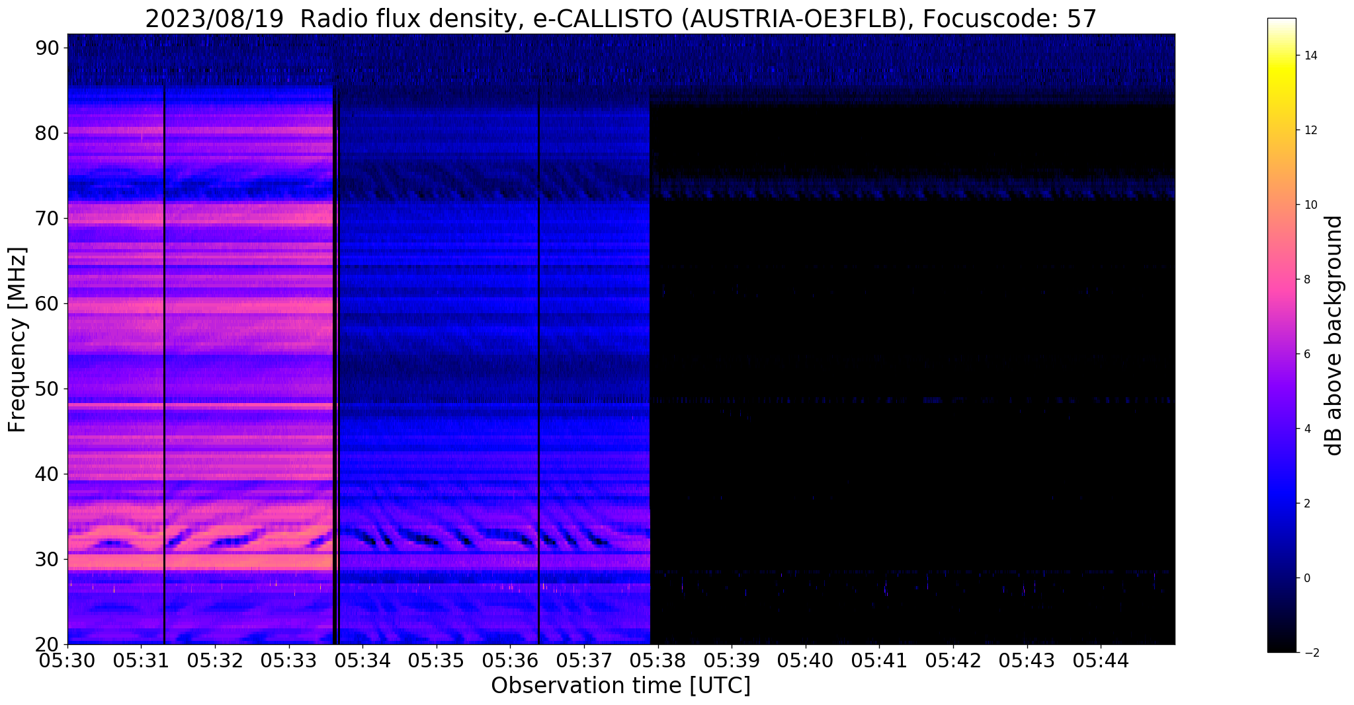Click the 05:40 time tick label
The height and width of the screenshot is (705, 1354).
[806, 661]
